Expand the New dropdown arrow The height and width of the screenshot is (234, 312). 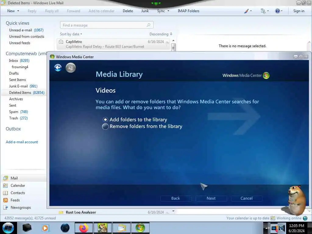point(18,11)
